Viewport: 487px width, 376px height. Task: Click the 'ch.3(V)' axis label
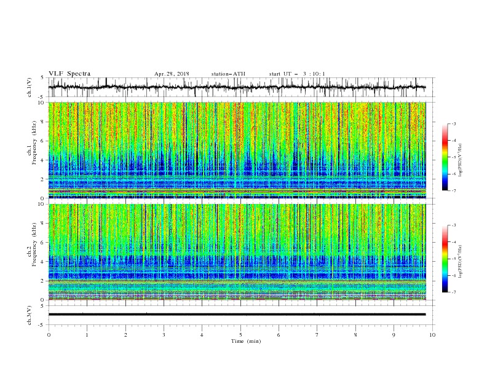point(30,315)
